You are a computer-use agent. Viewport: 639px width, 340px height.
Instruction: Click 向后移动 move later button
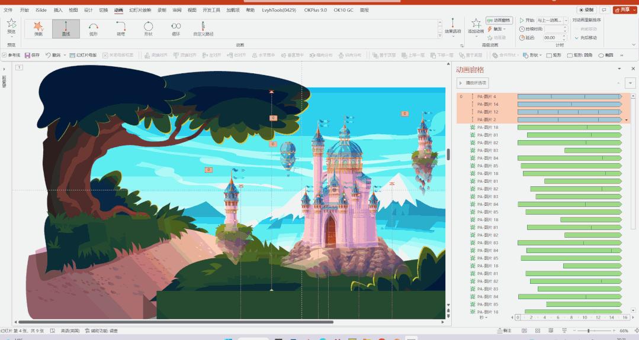(x=586, y=38)
